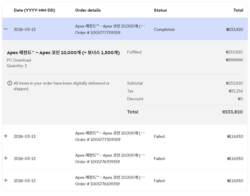Click the order # 1005776109359 text
Image resolution: width=250 pixels, height=196 pixels.
click(97, 184)
